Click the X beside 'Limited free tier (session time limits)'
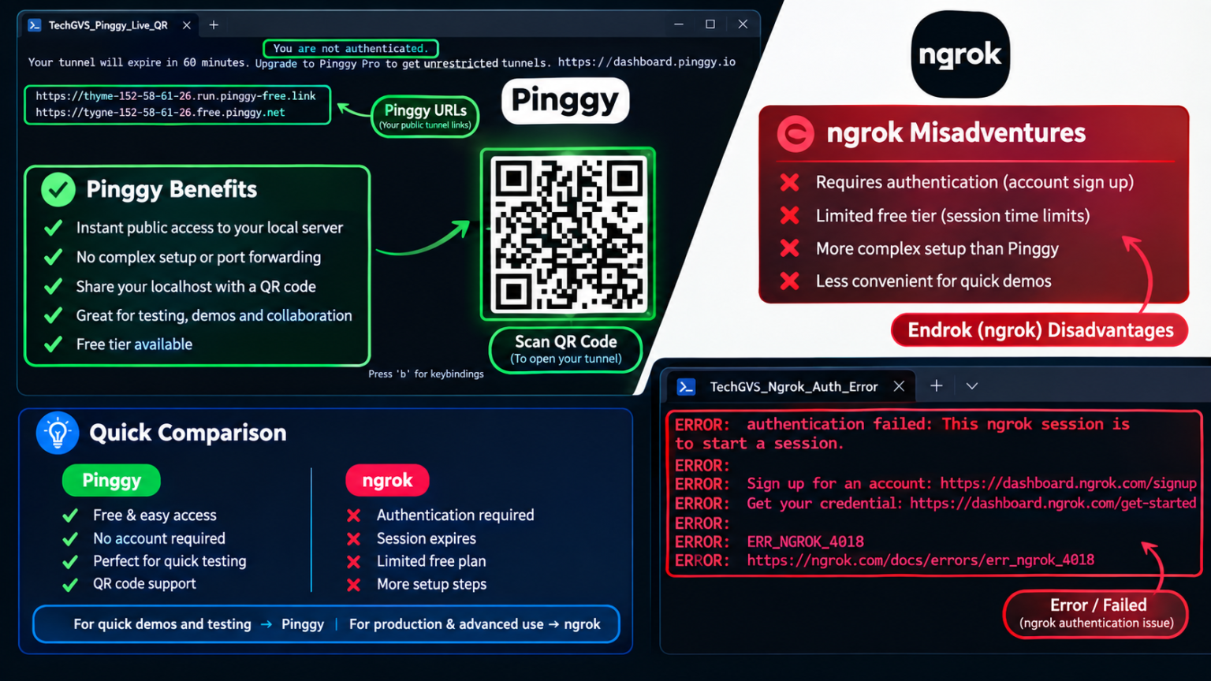The image size is (1211, 681). pyautogui.click(x=789, y=215)
